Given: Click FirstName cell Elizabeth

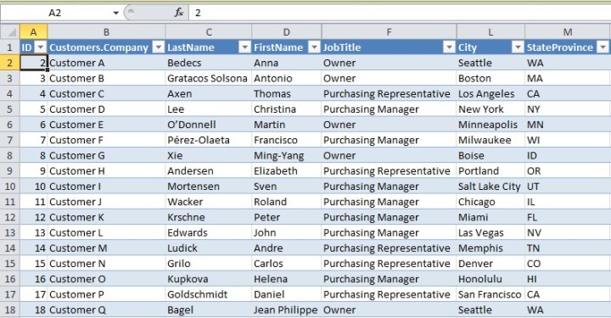Looking at the screenshot, I should click(287, 170).
